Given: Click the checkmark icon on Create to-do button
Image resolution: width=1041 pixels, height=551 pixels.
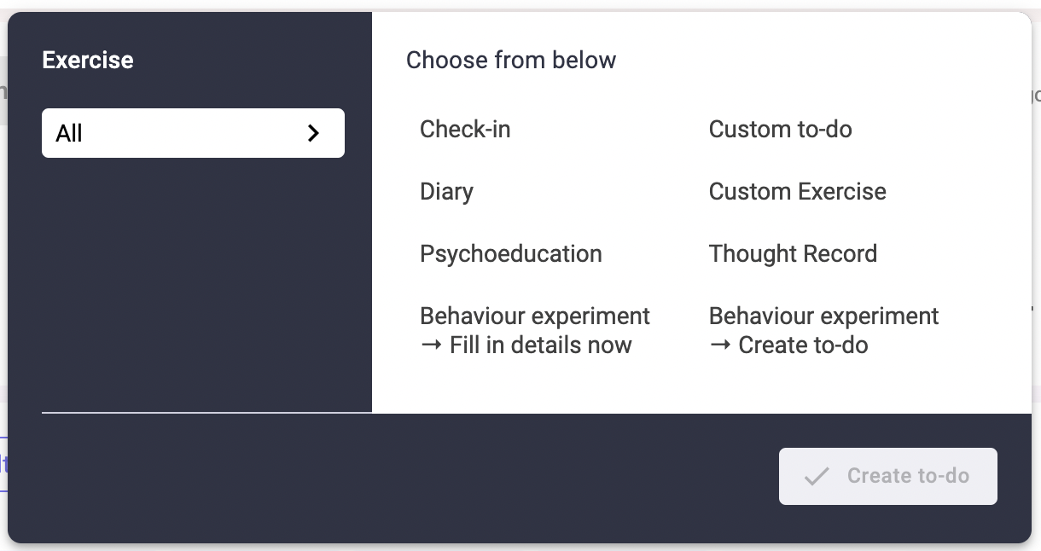Looking at the screenshot, I should (817, 476).
